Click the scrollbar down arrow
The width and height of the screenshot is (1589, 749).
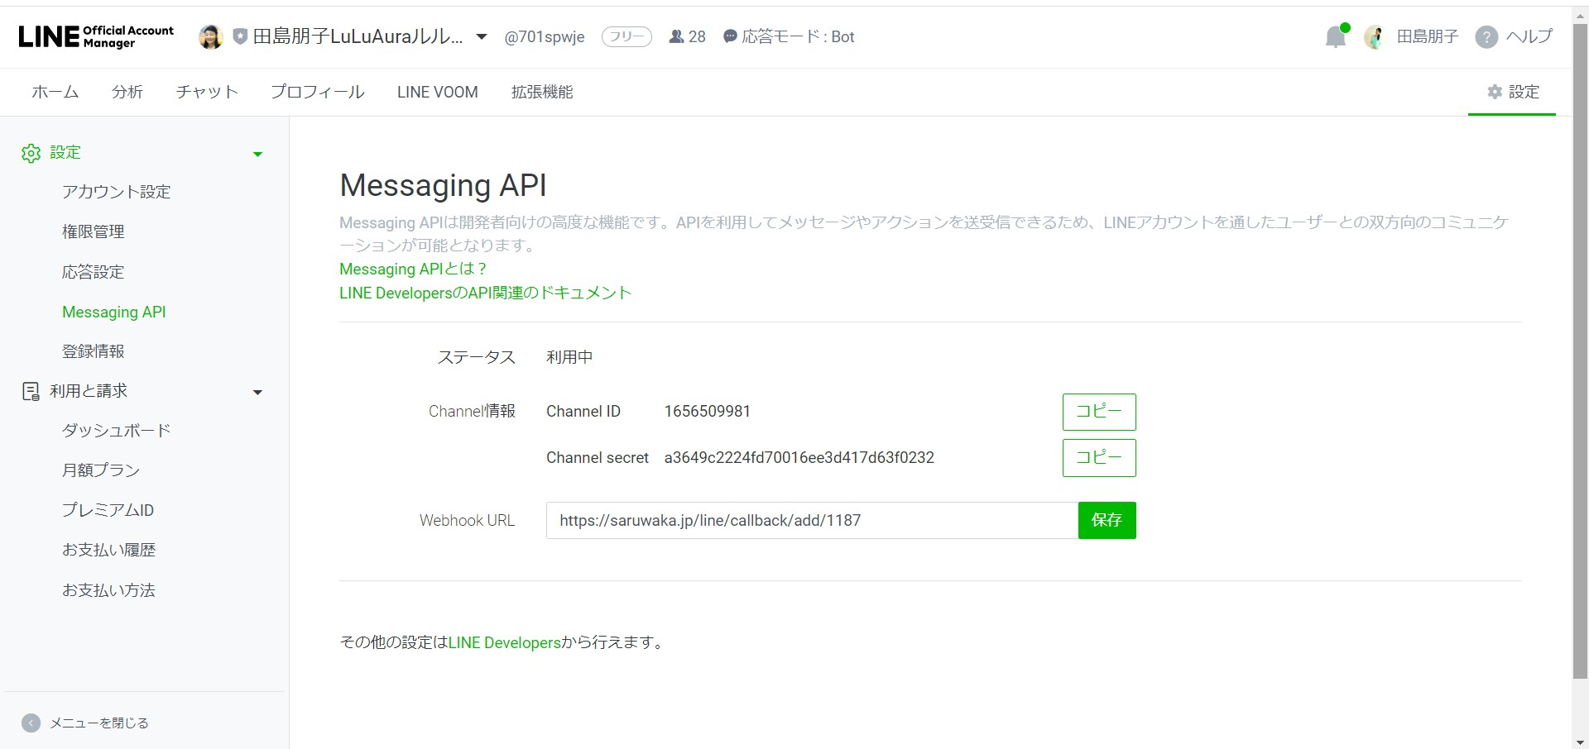1580,741
